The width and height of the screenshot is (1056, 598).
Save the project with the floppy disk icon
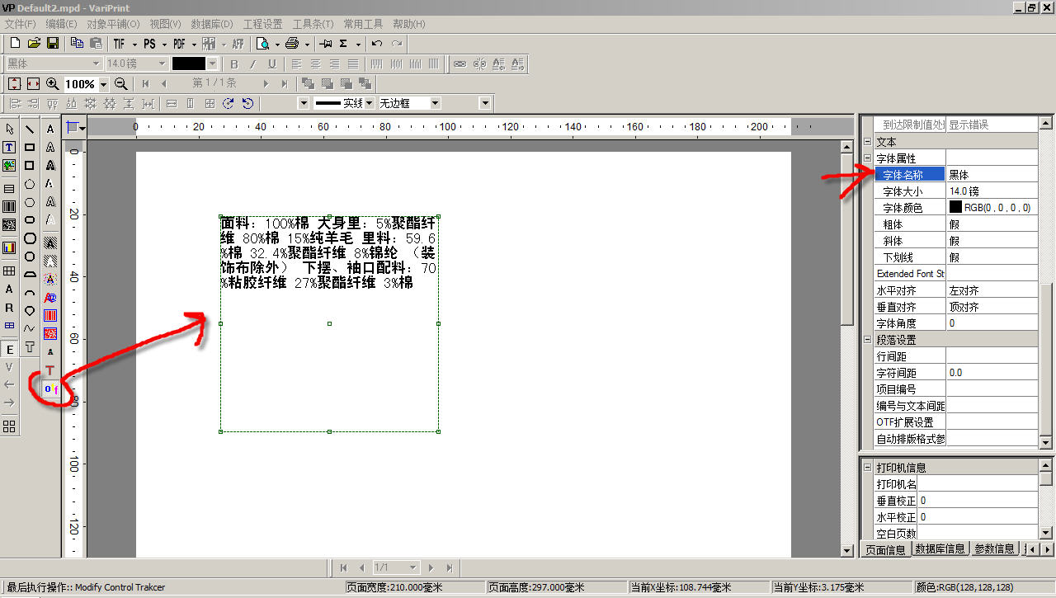pos(52,44)
